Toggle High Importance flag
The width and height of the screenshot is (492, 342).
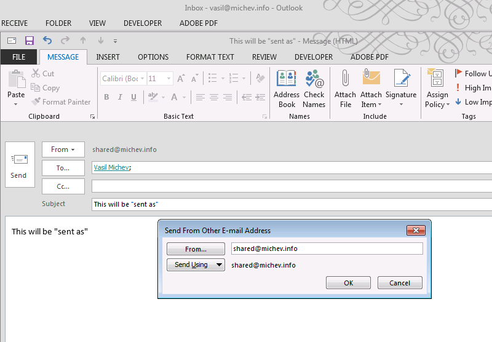point(472,88)
